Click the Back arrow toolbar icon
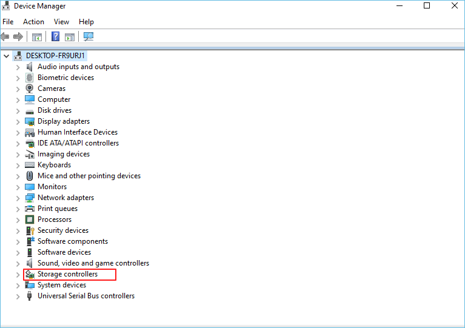 (x=5, y=37)
